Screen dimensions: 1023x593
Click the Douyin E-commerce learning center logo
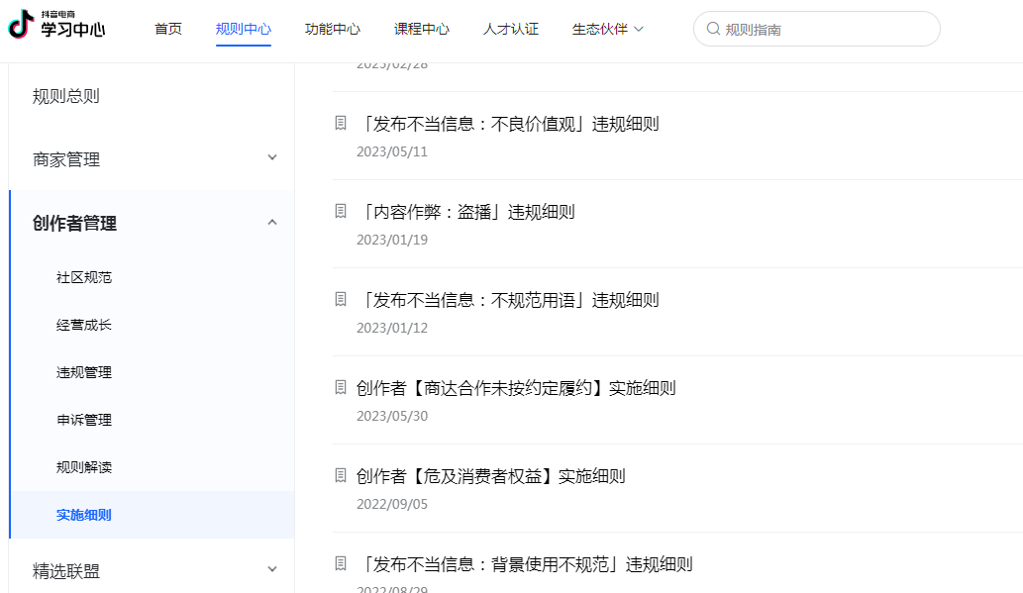tap(56, 27)
